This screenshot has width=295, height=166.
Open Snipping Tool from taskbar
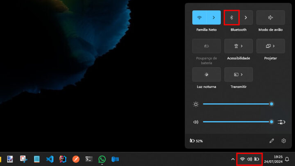23,159
